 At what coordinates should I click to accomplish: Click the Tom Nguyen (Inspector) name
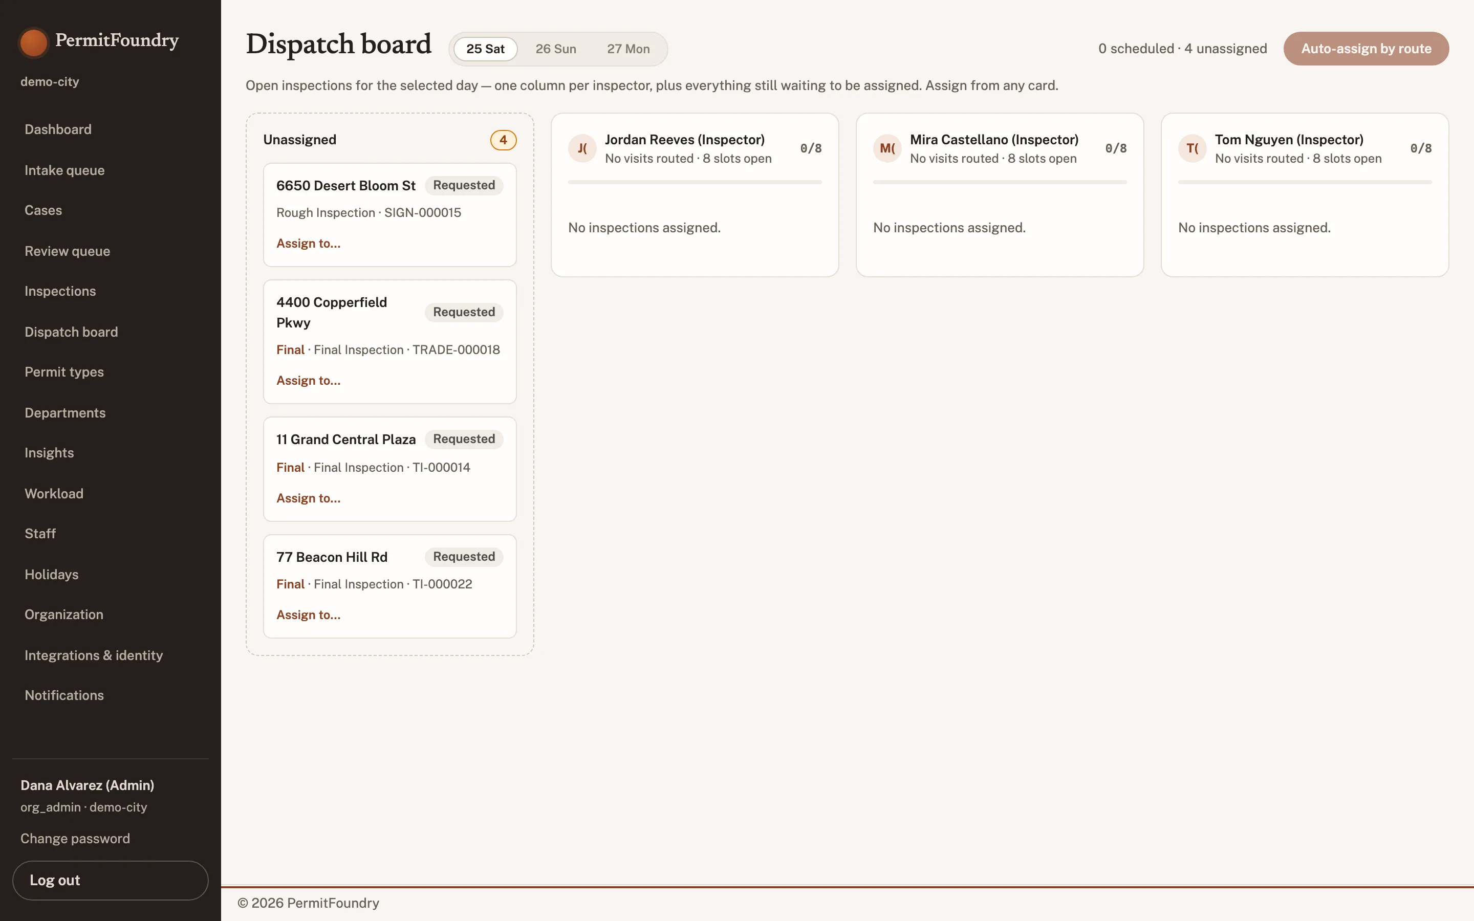point(1289,140)
